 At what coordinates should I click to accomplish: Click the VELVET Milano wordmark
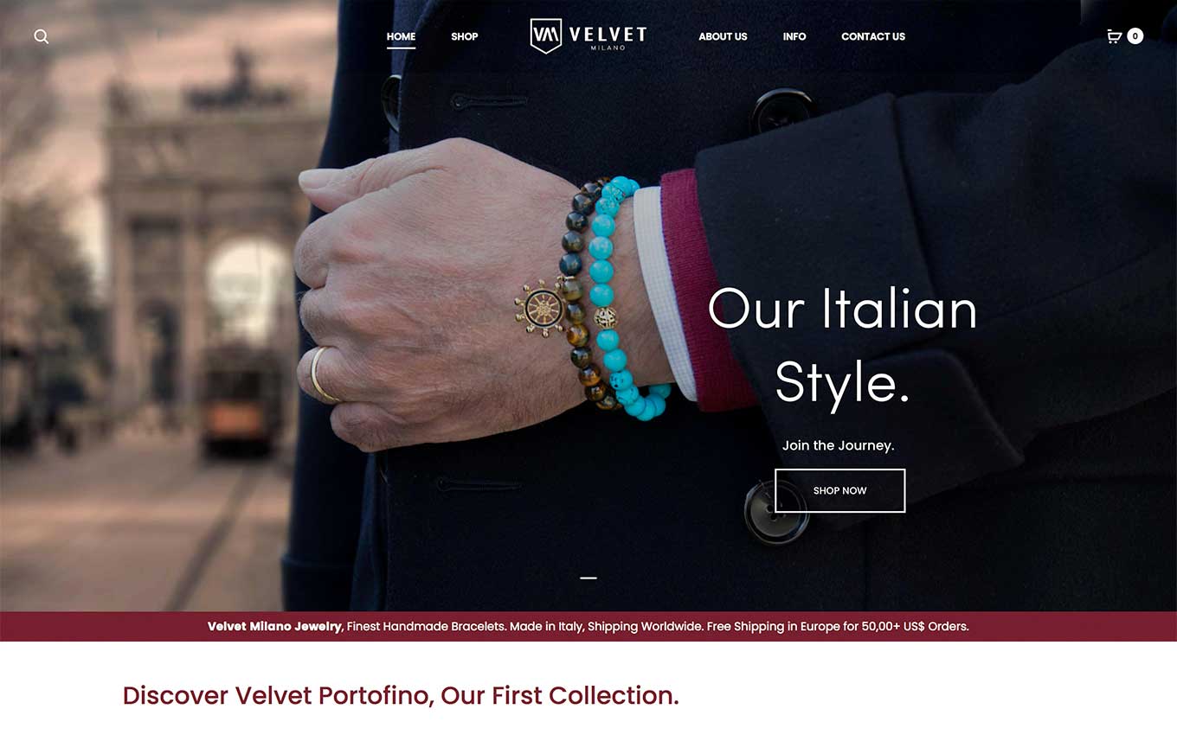pyautogui.click(x=608, y=36)
